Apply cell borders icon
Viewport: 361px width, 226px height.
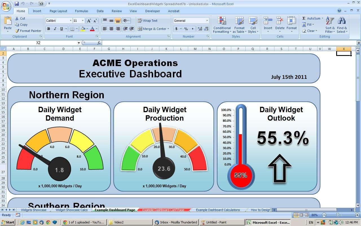[x=72, y=29]
